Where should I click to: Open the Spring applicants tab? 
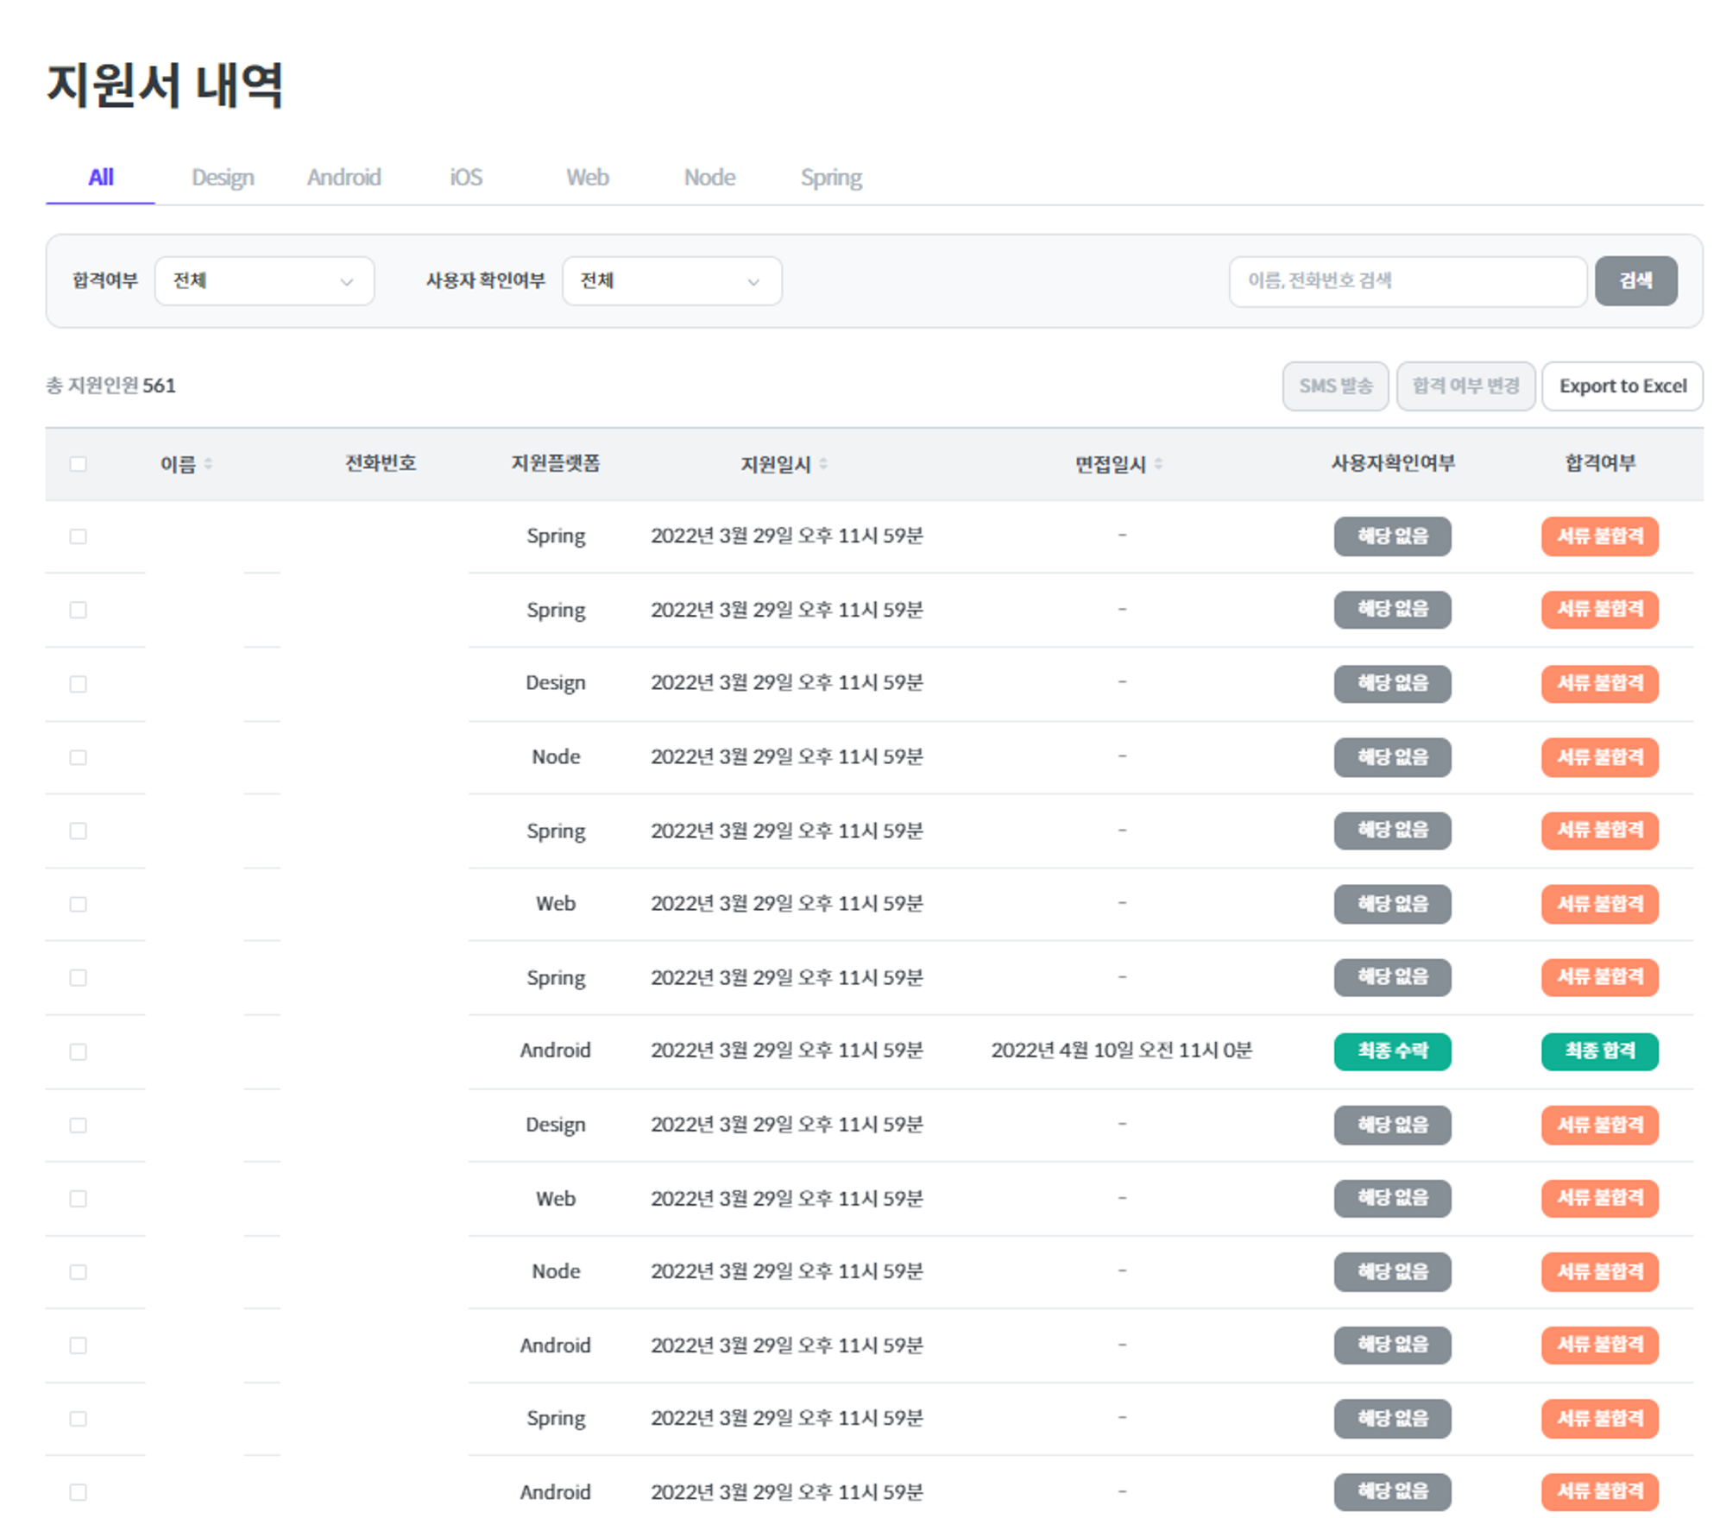830,178
